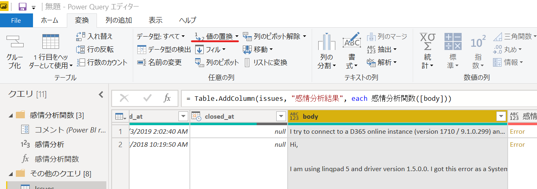
Task: Open the filter dropdown on the d_at column
Action: (x=183, y=117)
